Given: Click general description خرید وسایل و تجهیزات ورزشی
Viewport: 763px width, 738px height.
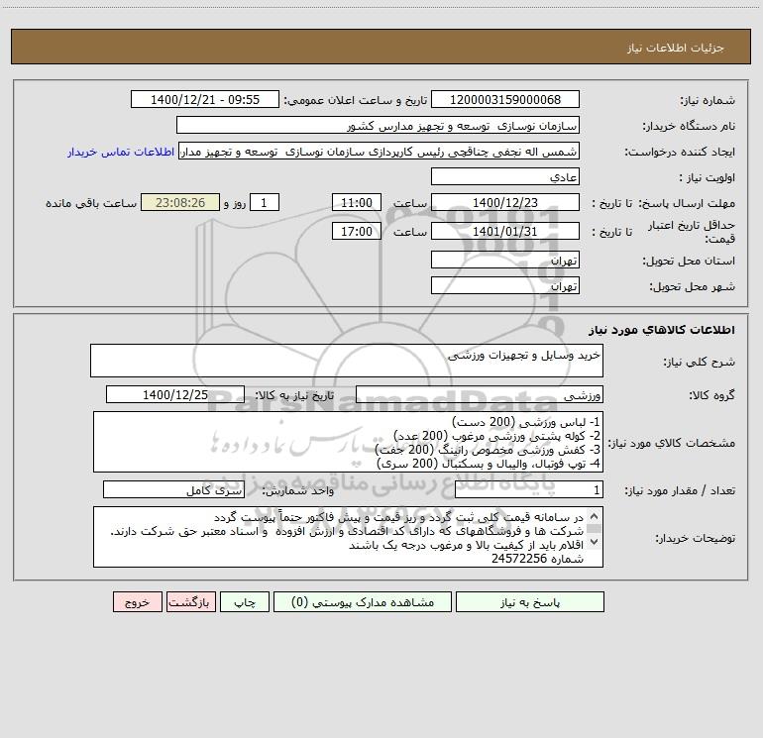Looking at the screenshot, I should [347, 361].
